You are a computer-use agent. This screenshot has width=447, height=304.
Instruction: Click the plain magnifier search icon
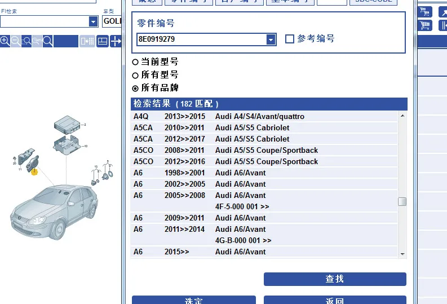[x=47, y=41]
